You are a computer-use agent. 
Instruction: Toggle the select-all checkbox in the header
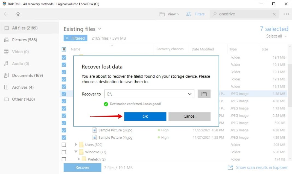point(64,49)
